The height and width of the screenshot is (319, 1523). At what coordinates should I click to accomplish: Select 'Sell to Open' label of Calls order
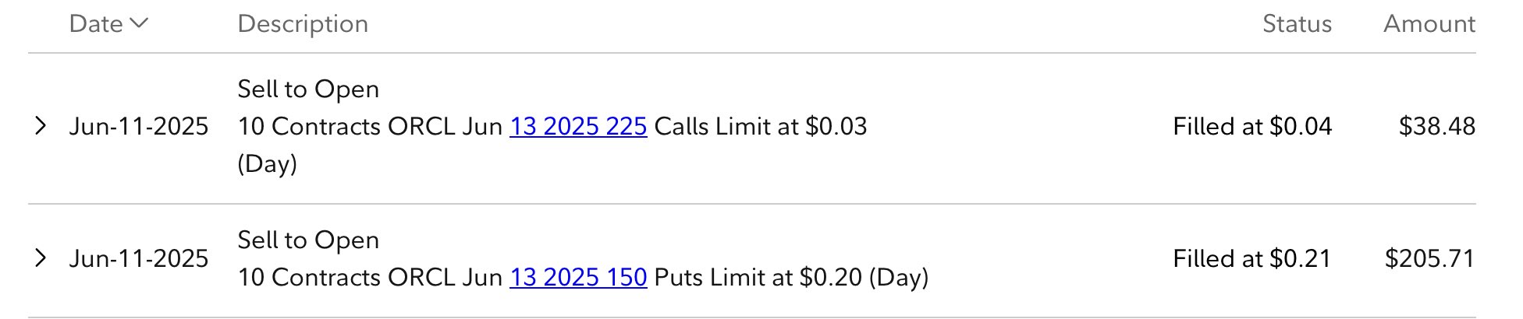coord(308,89)
